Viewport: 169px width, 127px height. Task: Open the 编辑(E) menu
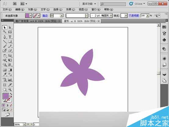pos(20,9)
